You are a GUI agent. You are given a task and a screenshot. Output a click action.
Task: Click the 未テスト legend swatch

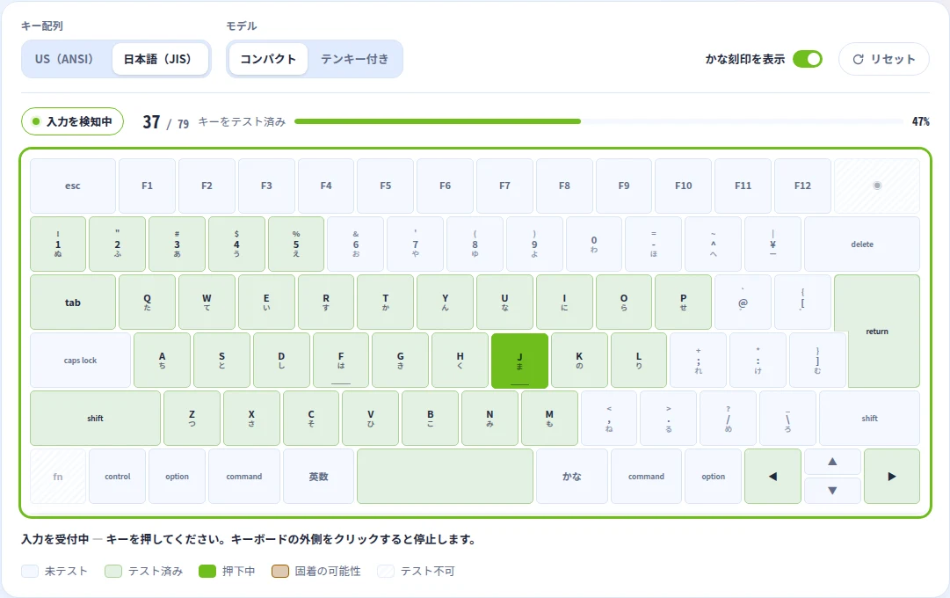pyautogui.click(x=30, y=572)
